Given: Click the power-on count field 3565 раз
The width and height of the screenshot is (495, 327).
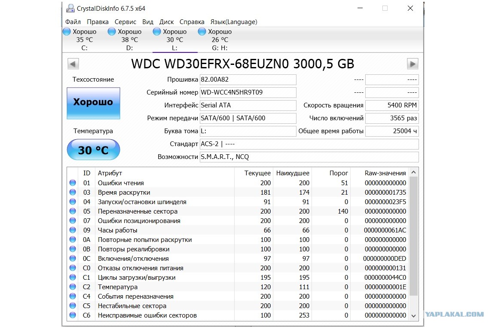Looking at the screenshot, I should pyautogui.click(x=392, y=118).
